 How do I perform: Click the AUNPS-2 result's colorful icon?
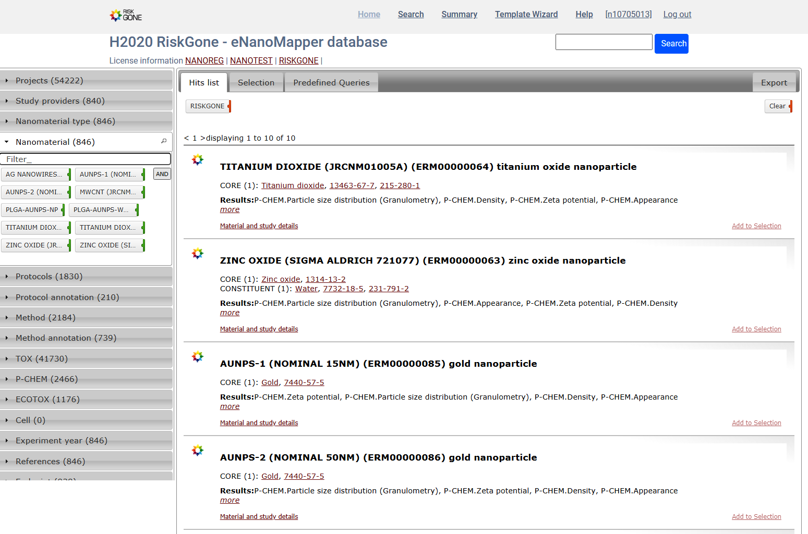pos(198,451)
